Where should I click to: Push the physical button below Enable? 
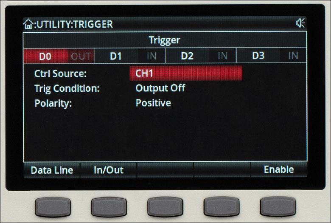278,206
